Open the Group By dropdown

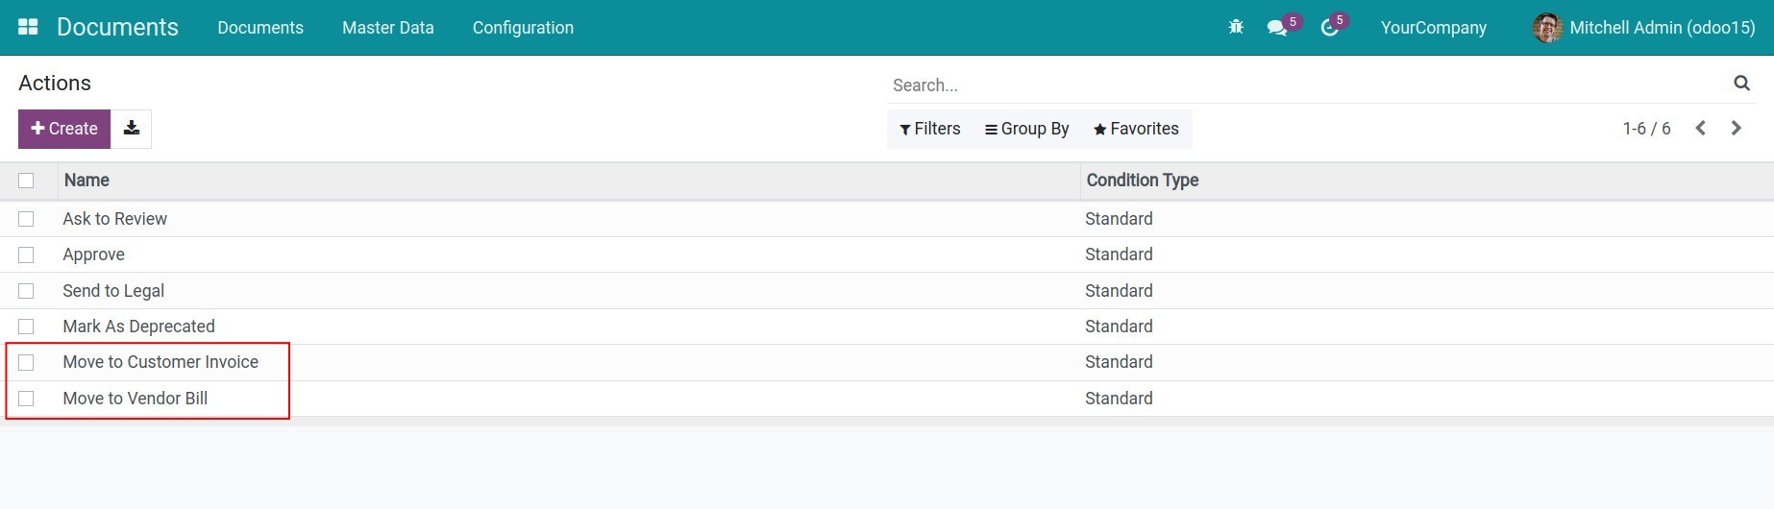(x=1026, y=129)
